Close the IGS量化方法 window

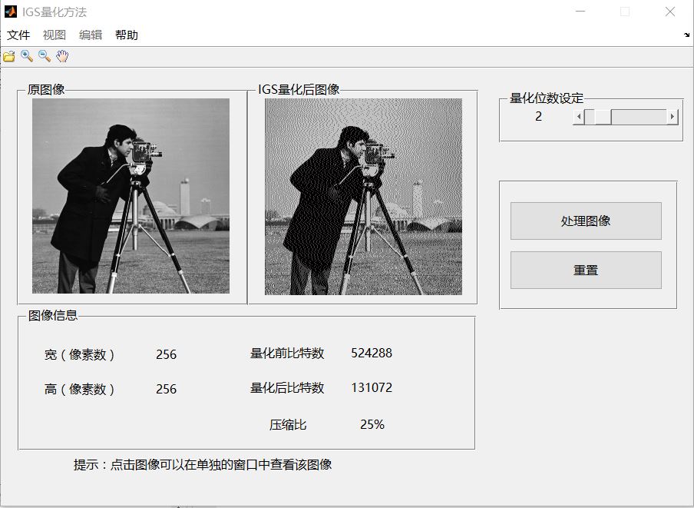669,12
